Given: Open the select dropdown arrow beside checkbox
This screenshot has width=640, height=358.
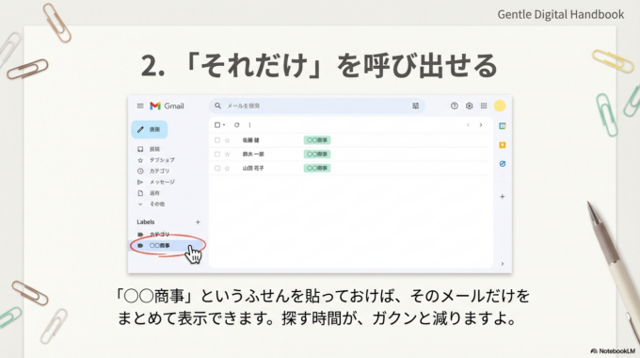Looking at the screenshot, I should pos(224,125).
